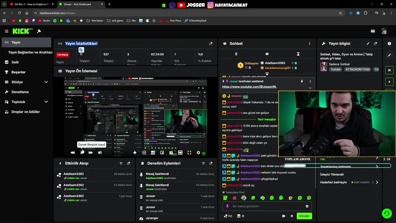Pop out the Denetim Eylemleri panel

click(211, 163)
